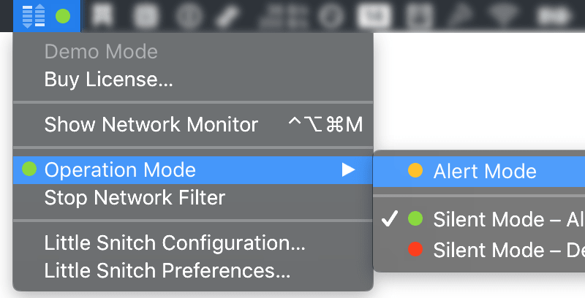Select the Silent Mode Deny option
This screenshot has height=298, width=585.
click(479, 250)
